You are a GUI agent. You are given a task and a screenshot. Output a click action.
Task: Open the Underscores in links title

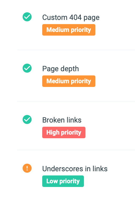point(75,169)
